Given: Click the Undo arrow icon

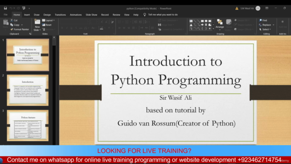Looking at the screenshot, I should pyautogui.click(x=11, y=8).
